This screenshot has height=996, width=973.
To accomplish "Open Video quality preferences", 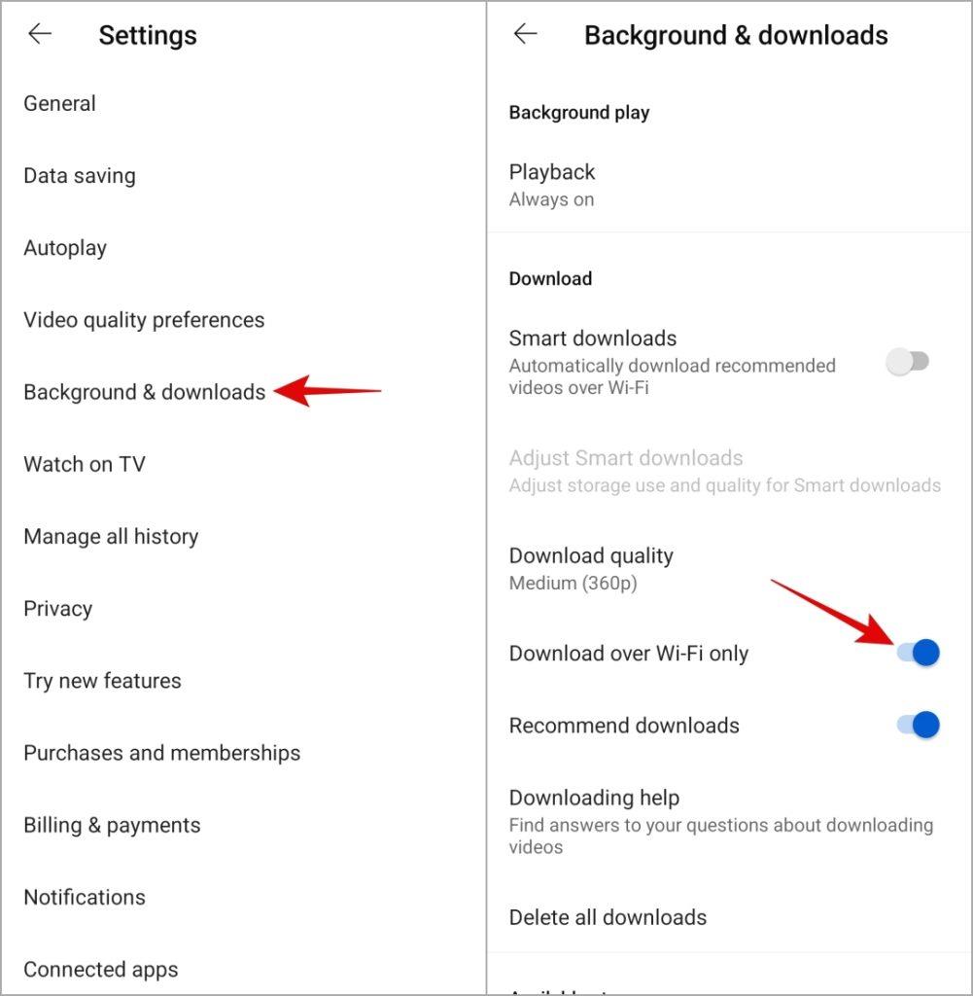I will click(x=243, y=320).
